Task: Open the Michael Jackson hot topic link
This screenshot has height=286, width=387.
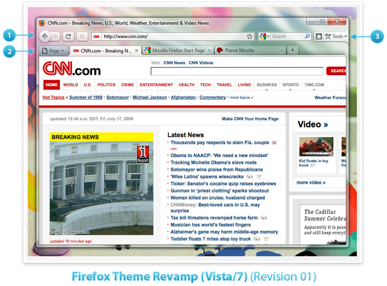Action: click(150, 97)
